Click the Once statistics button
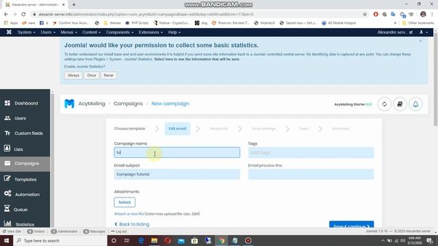The image size is (438, 246). click(91, 75)
